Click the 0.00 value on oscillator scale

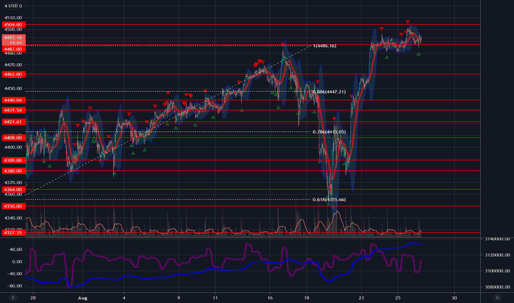pos(17,261)
